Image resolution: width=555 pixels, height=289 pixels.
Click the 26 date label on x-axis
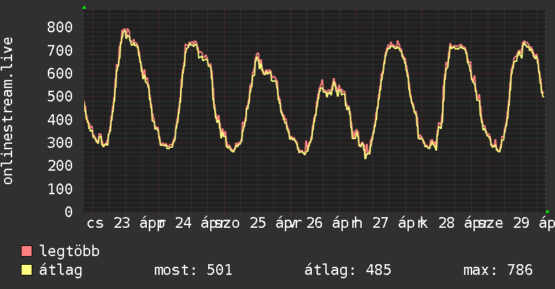click(315, 223)
